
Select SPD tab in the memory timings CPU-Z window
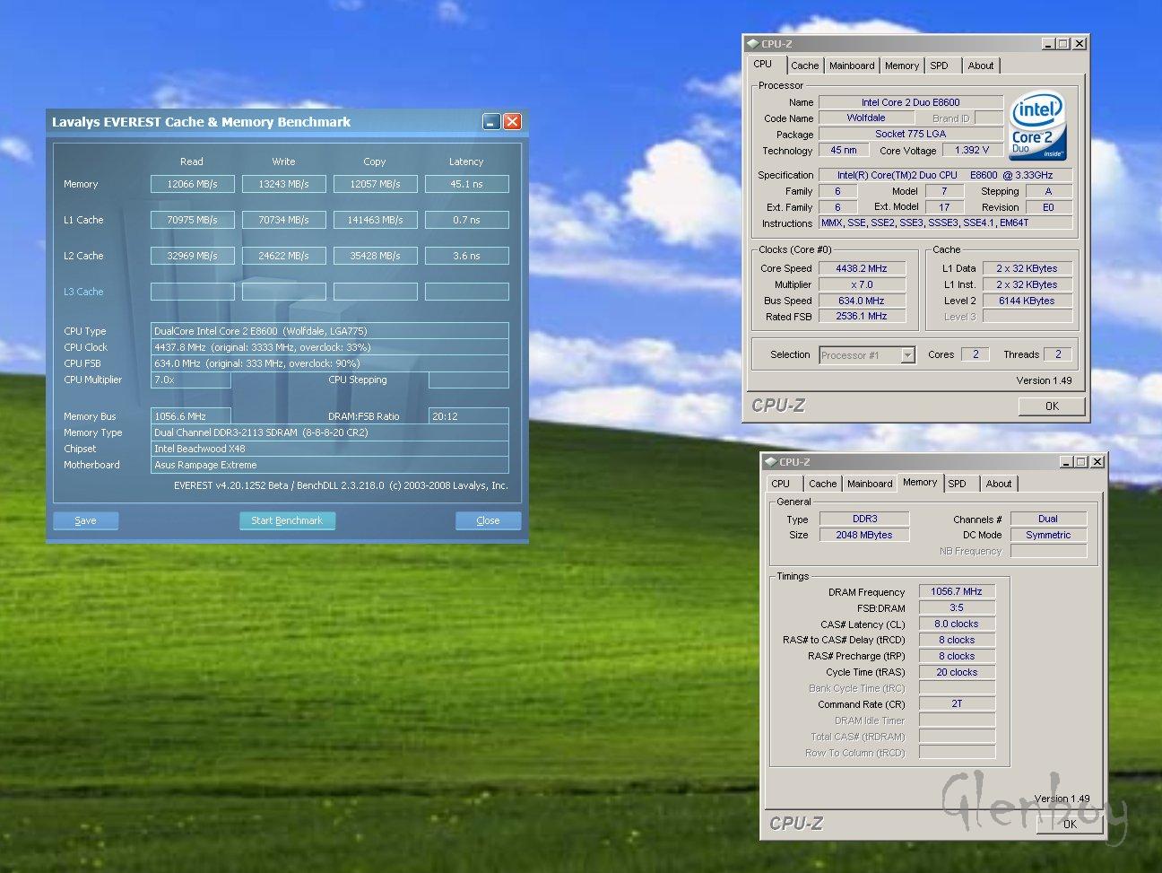957,484
